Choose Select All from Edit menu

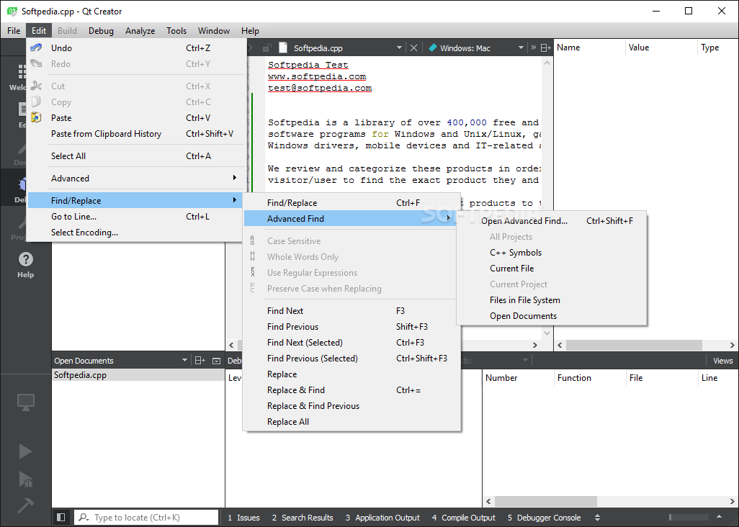137,156
